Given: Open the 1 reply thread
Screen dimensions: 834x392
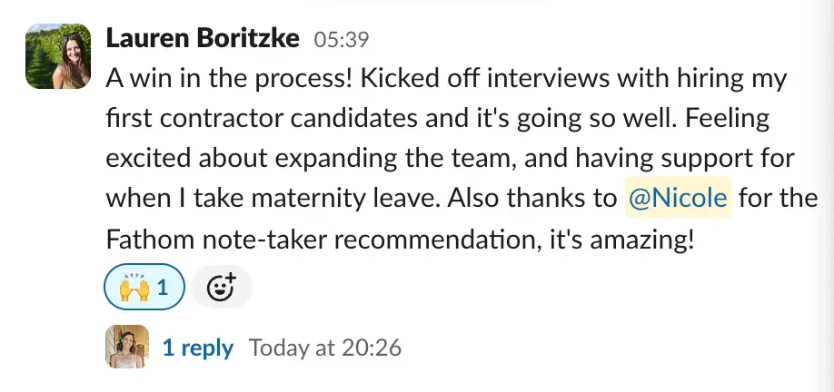Looking at the screenshot, I should pyautogui.click(x=197, y=347).
